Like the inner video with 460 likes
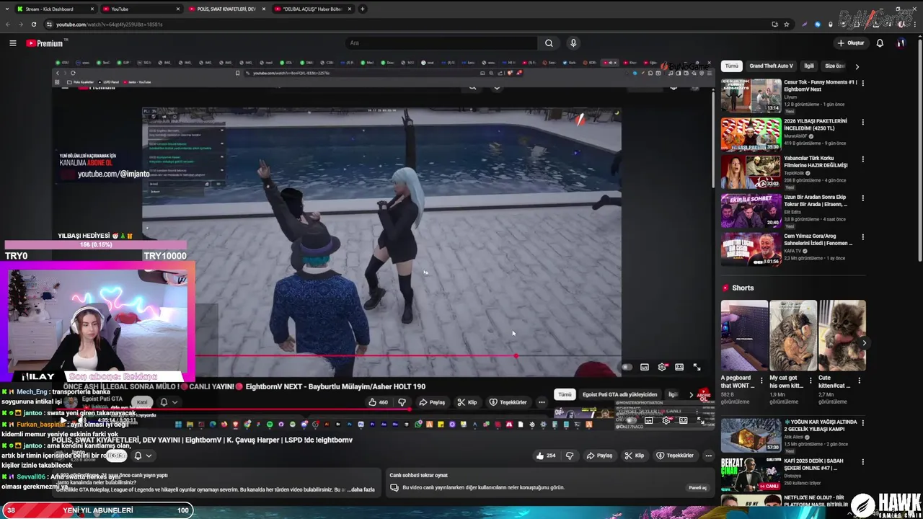 (379, 402)
